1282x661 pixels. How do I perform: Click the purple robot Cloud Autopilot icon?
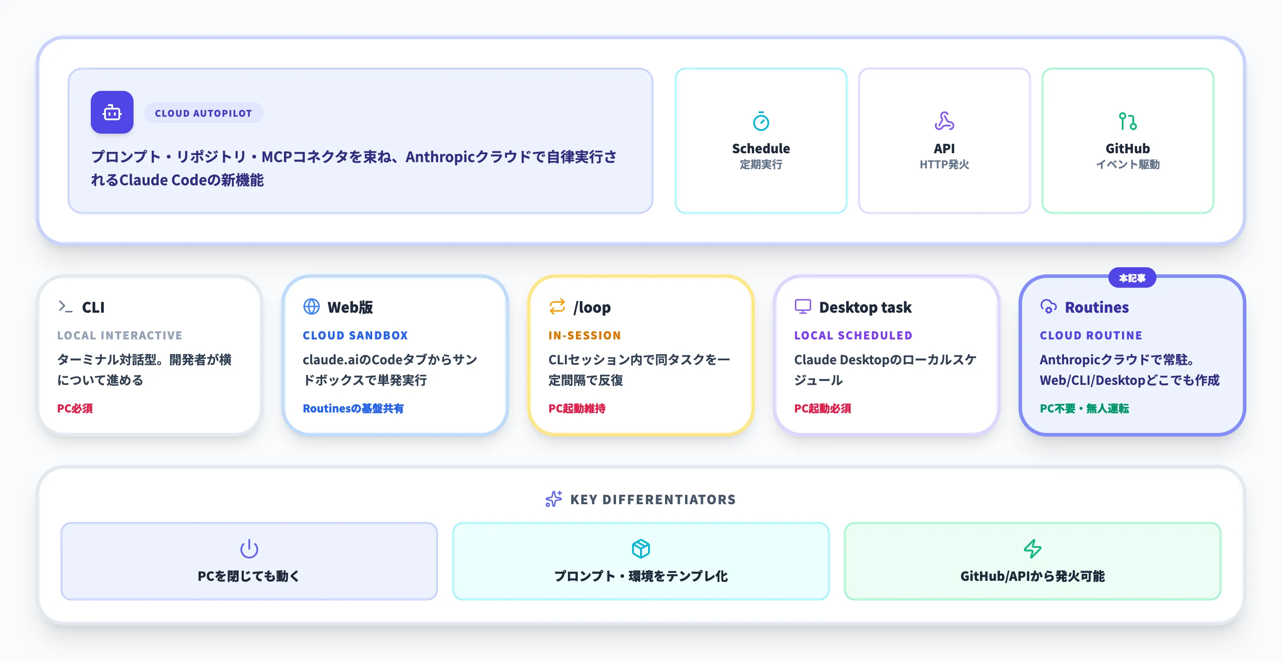click(112, 113)
